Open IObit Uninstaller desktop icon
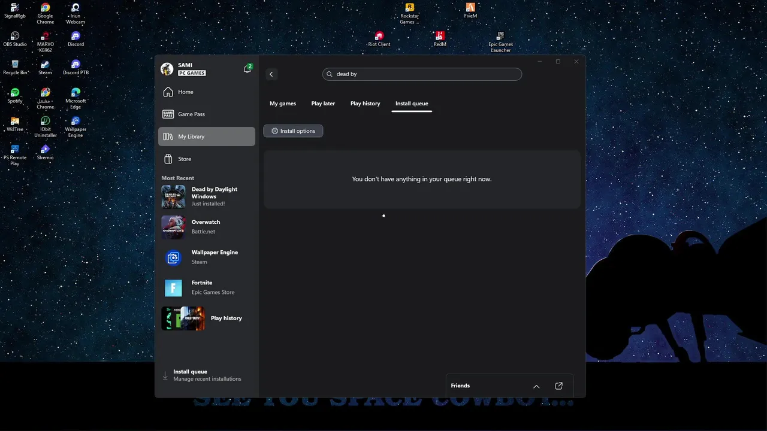The width and height of the screenshot is (767, 431). (45, 127)
